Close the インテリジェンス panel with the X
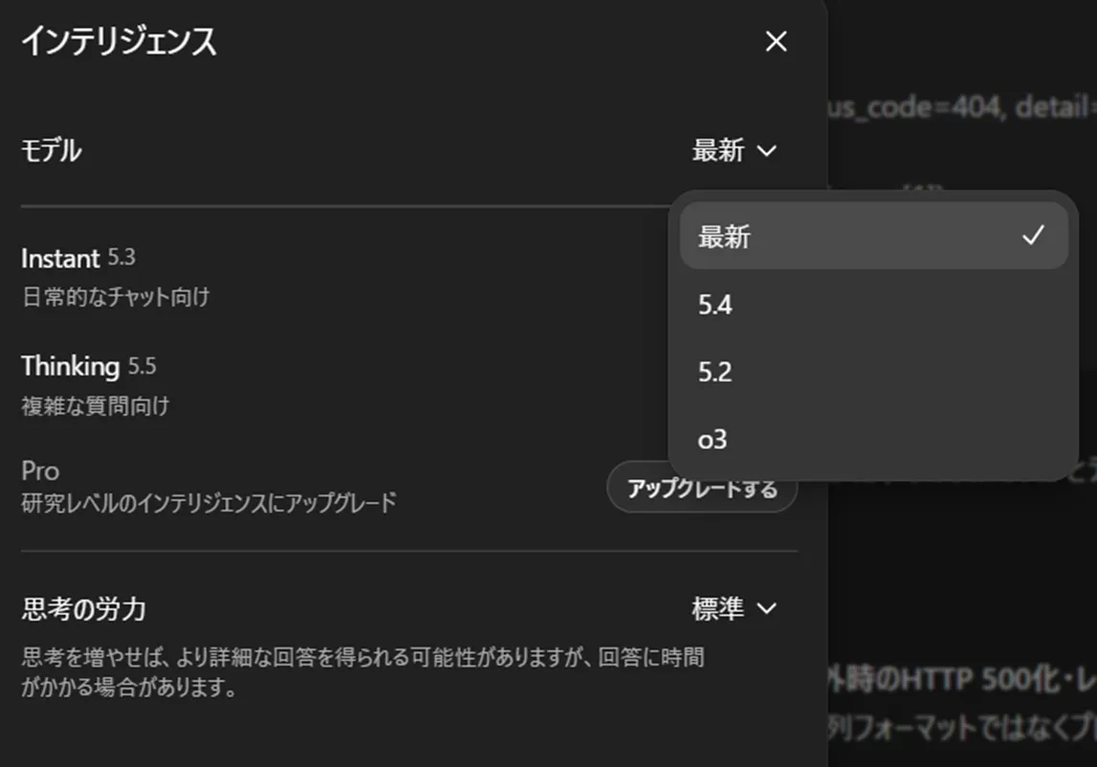This screenshot has height=767, width=1097. 776,41
